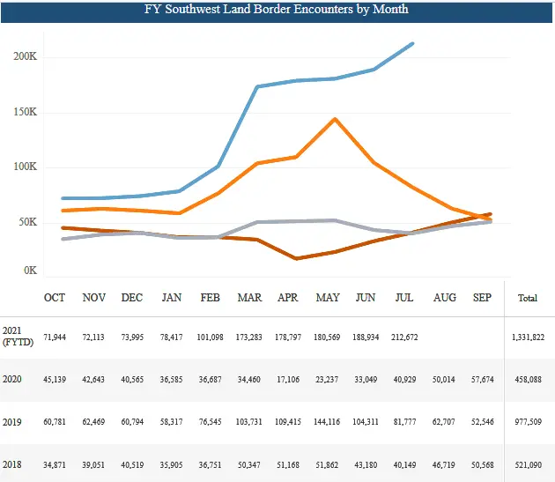This screenshot has height=482, width=555.
Task: Select the 2020 row label
Action: tap(12, 379)
